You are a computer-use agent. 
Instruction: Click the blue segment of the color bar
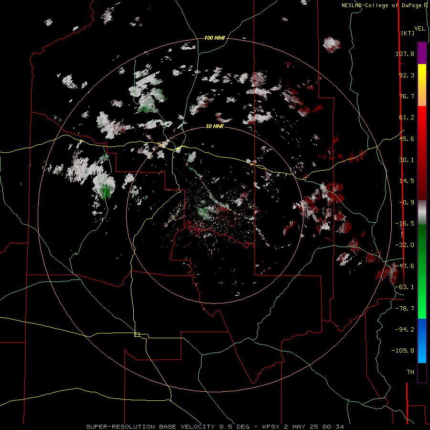(x=422, y=340)
